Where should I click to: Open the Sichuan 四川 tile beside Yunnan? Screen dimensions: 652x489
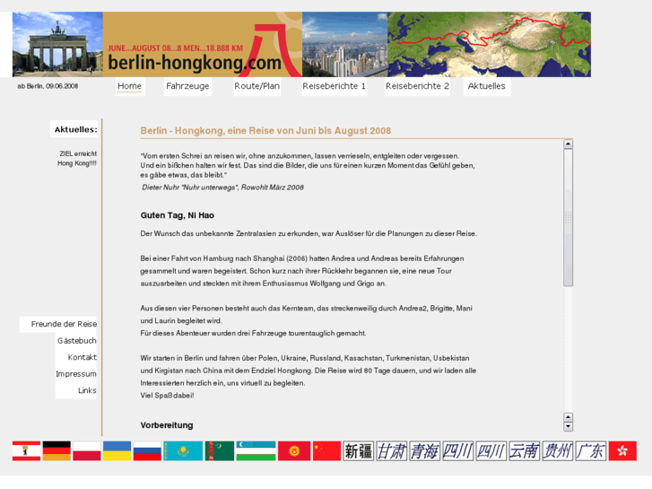pyautogui.click(x=491, y=450)
